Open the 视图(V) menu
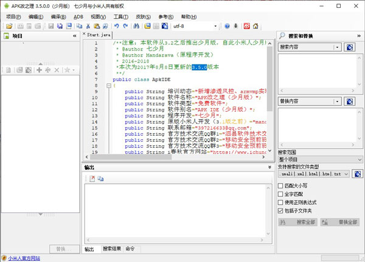365x262 pixels. point(98,17)
